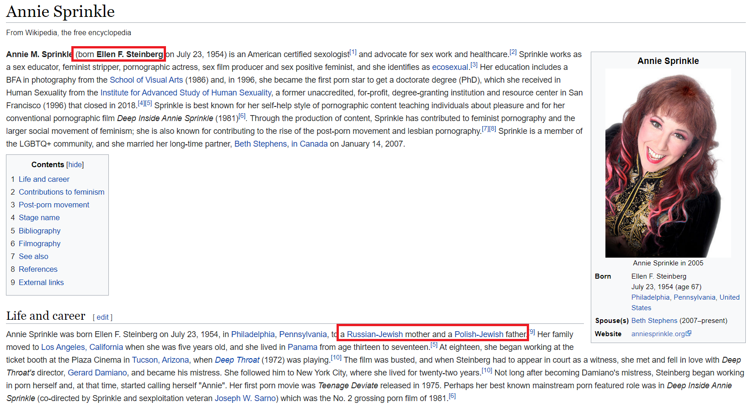Jump to Contributions to feminism contents entry
The height and width of the screenshot is (407, 749).
(61, 192)
